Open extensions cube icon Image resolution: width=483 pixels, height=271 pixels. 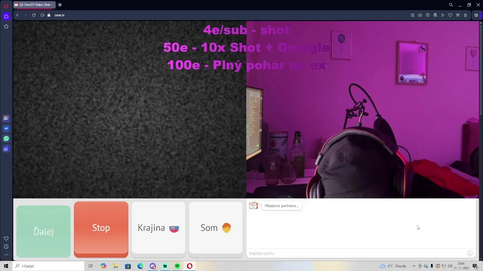click(476, 15)
